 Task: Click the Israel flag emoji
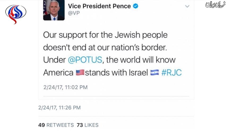click(x=154, y=73)
